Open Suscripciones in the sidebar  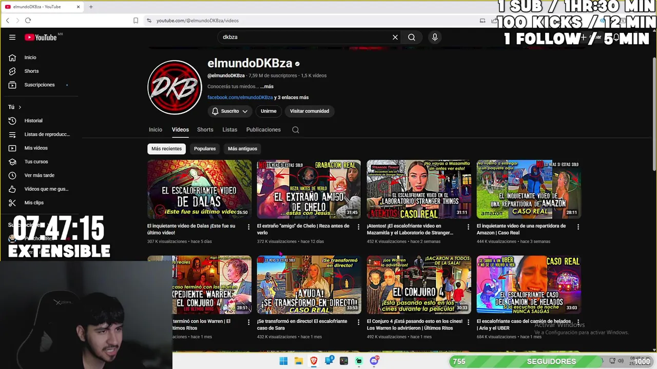coord(39,85)
